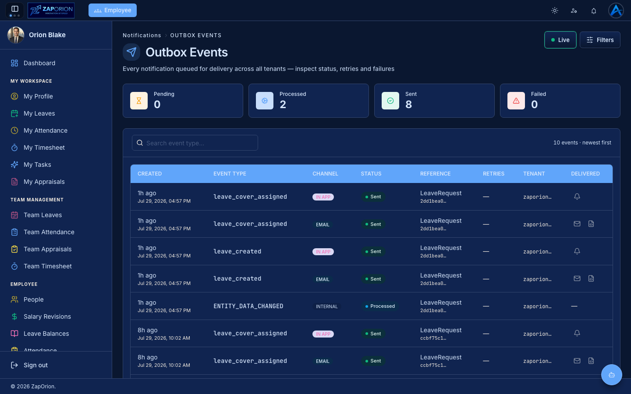Click the Outbox Events paper plane icon
This screenshot has width=631, height=394.
(x=131, y=52)
